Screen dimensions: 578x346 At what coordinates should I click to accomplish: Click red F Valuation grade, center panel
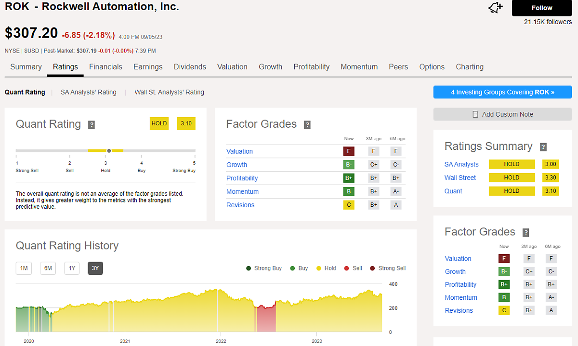349,151
